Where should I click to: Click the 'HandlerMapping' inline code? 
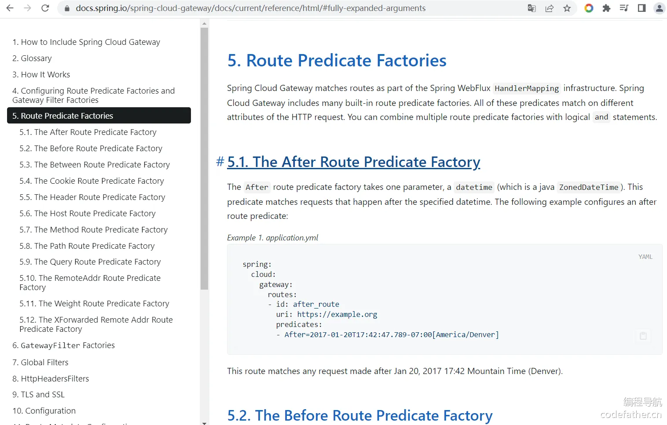pyautogui.click(x=527, y=88)
